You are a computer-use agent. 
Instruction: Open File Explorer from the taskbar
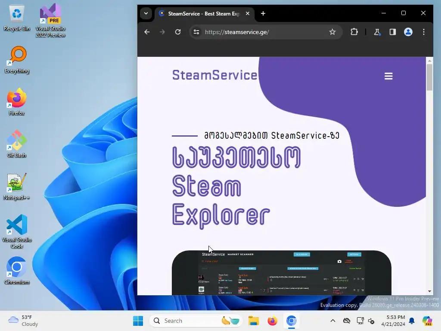tap(253, 321)
